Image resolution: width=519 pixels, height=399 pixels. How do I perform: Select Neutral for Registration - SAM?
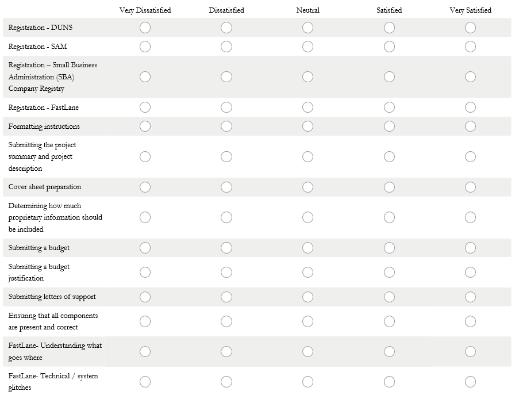[307, 47]
